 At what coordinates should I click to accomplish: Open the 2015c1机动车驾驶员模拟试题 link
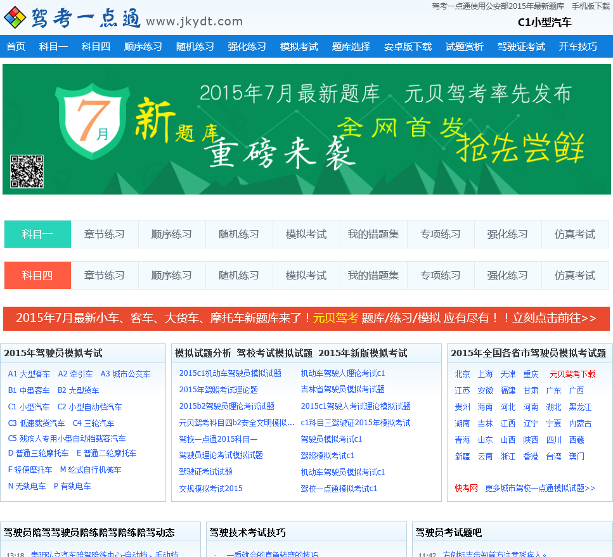[x=230, y=373]
